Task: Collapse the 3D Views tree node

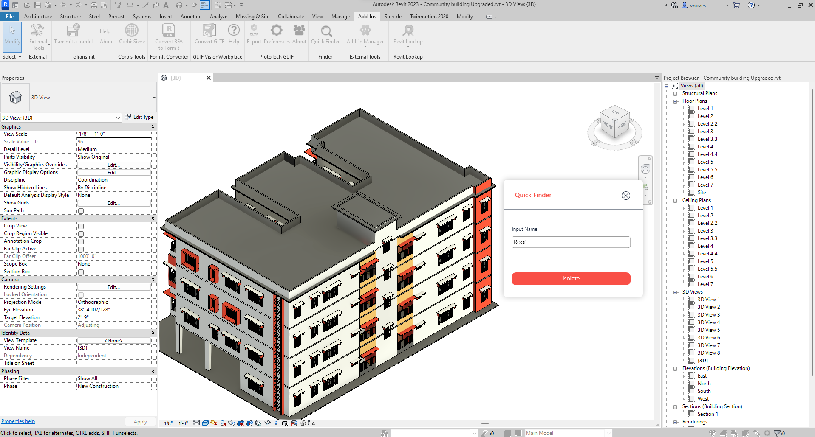Action: coord(675,292)
